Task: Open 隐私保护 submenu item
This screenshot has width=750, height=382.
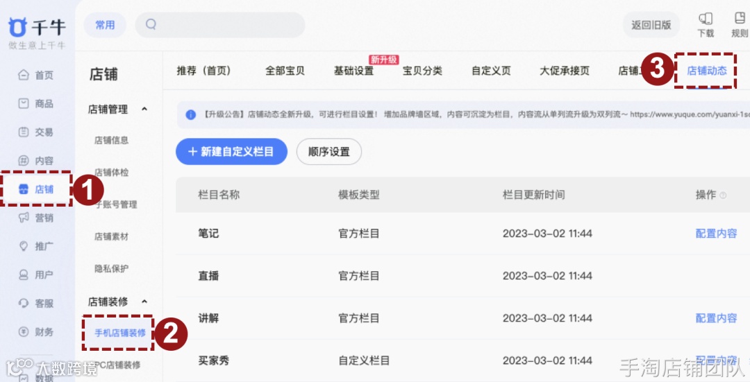Action: point(111,268)
